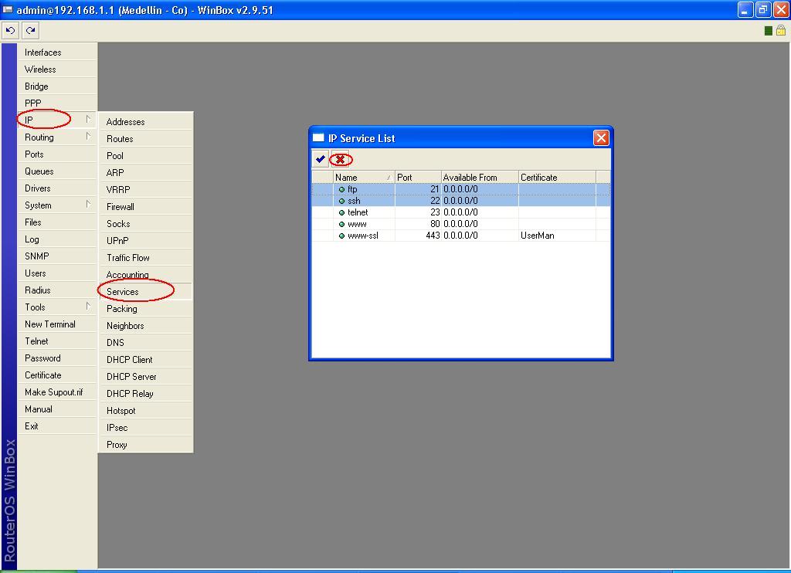Click the enable service checkmark icon
791x573 pixels.
tap(320, 158)
